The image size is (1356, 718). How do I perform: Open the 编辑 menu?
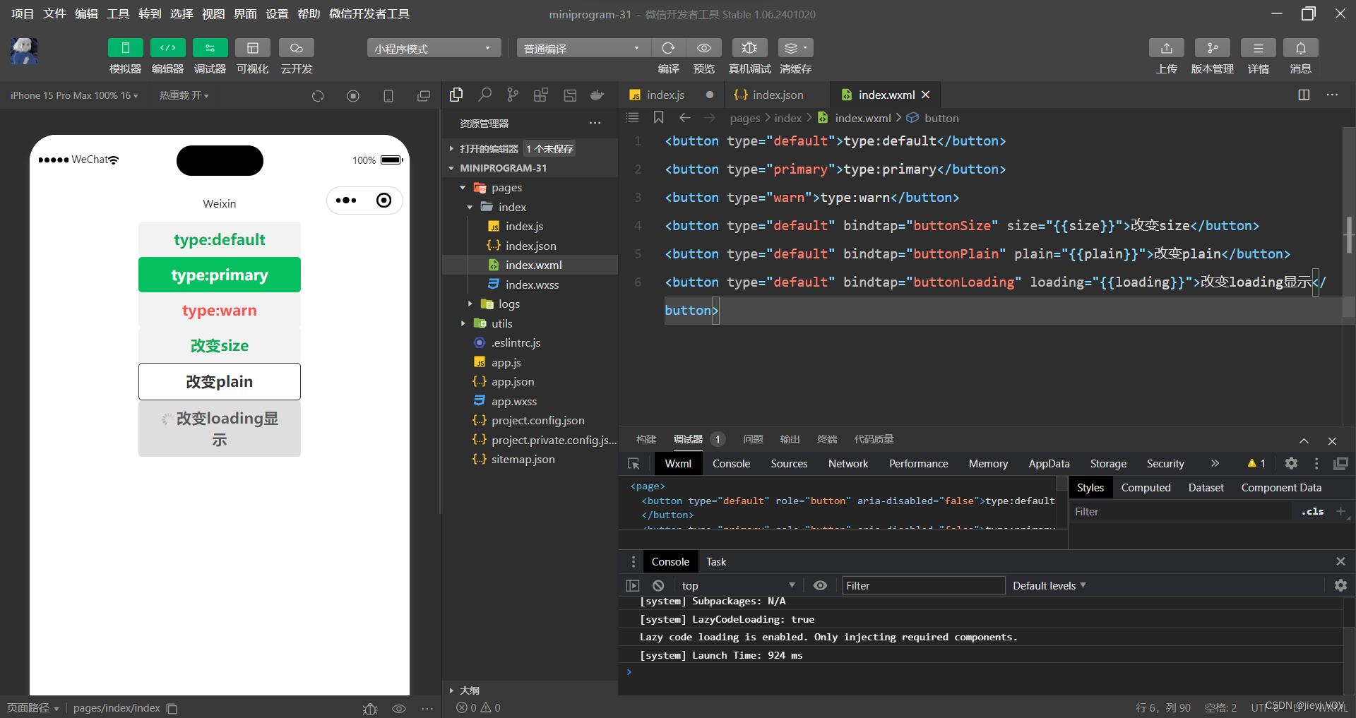pos(86,14)
